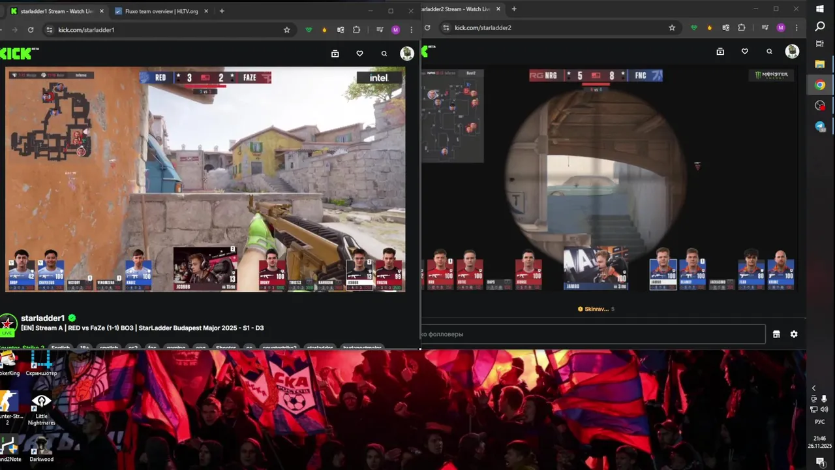Open Windows Start menu
This screenshot has height=470, width=835.
click(820, 9)
